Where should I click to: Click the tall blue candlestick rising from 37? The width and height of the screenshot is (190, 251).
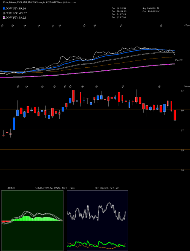tap(14, 124)
